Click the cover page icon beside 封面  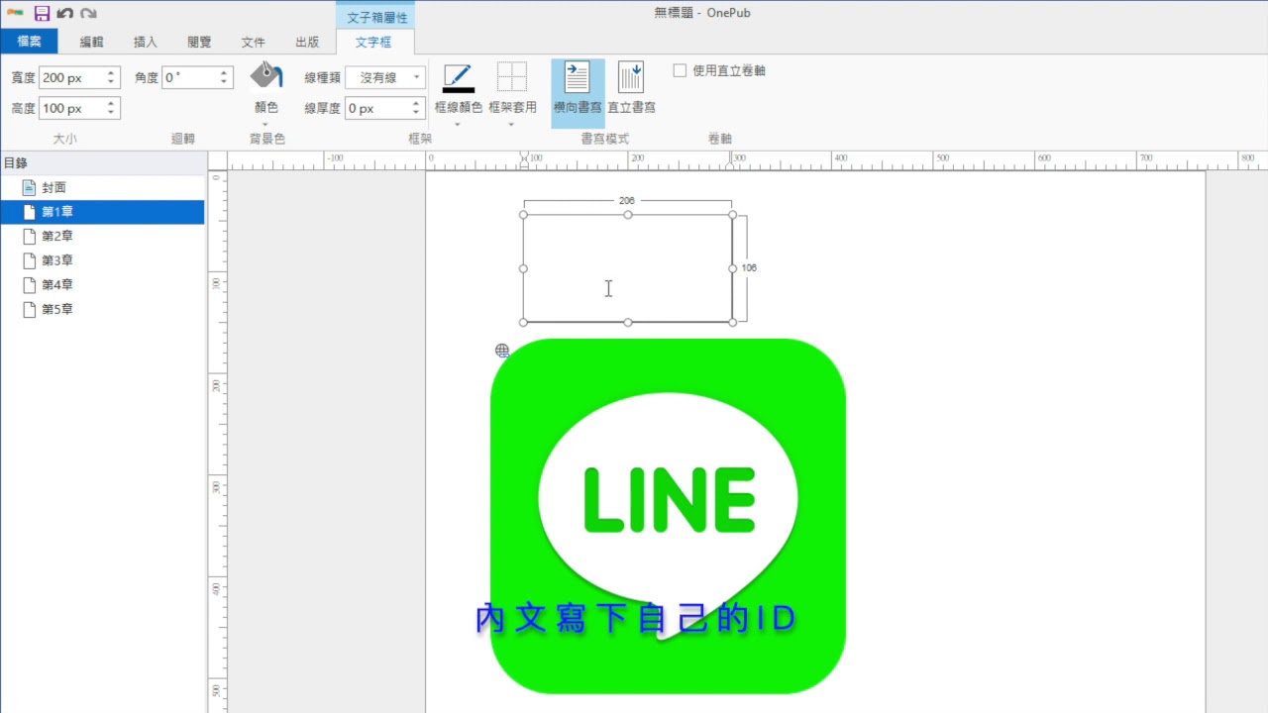[x=29, y=187]
